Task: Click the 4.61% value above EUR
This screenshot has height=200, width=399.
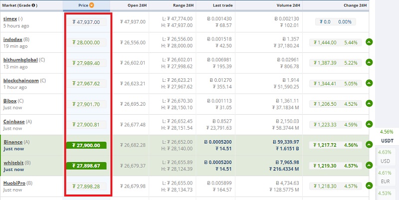Action: 385,173
